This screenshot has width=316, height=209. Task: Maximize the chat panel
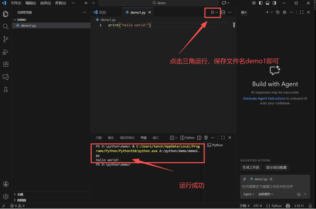pyautogui.click(x=302, y=12)
